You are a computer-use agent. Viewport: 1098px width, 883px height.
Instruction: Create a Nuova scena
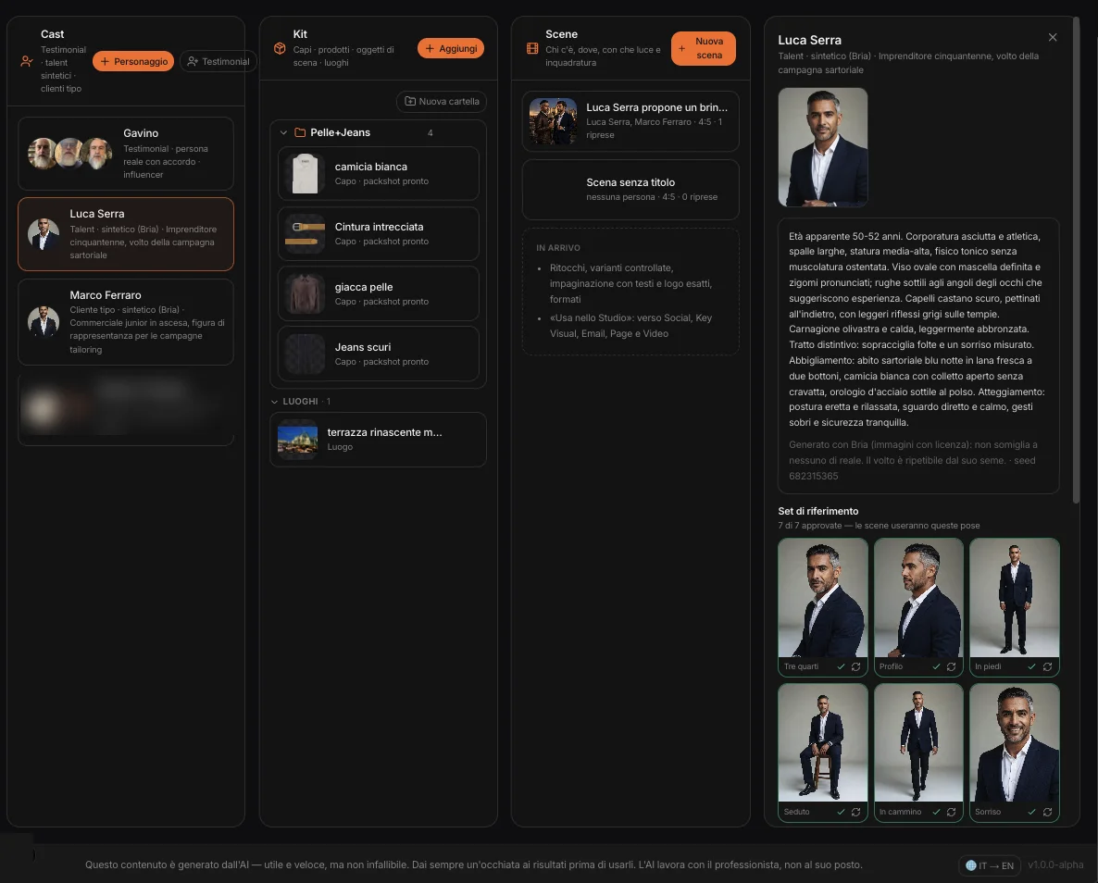(703, 48)
